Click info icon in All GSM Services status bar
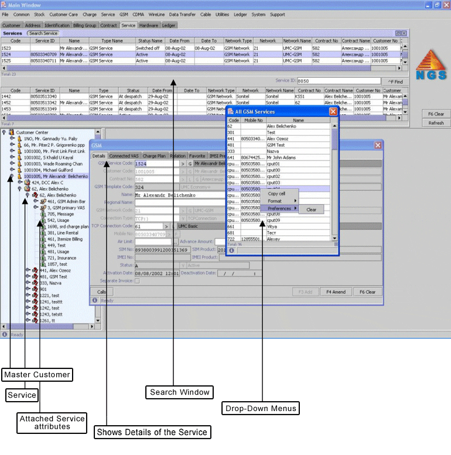451x455 pixels. pos(231,251)
